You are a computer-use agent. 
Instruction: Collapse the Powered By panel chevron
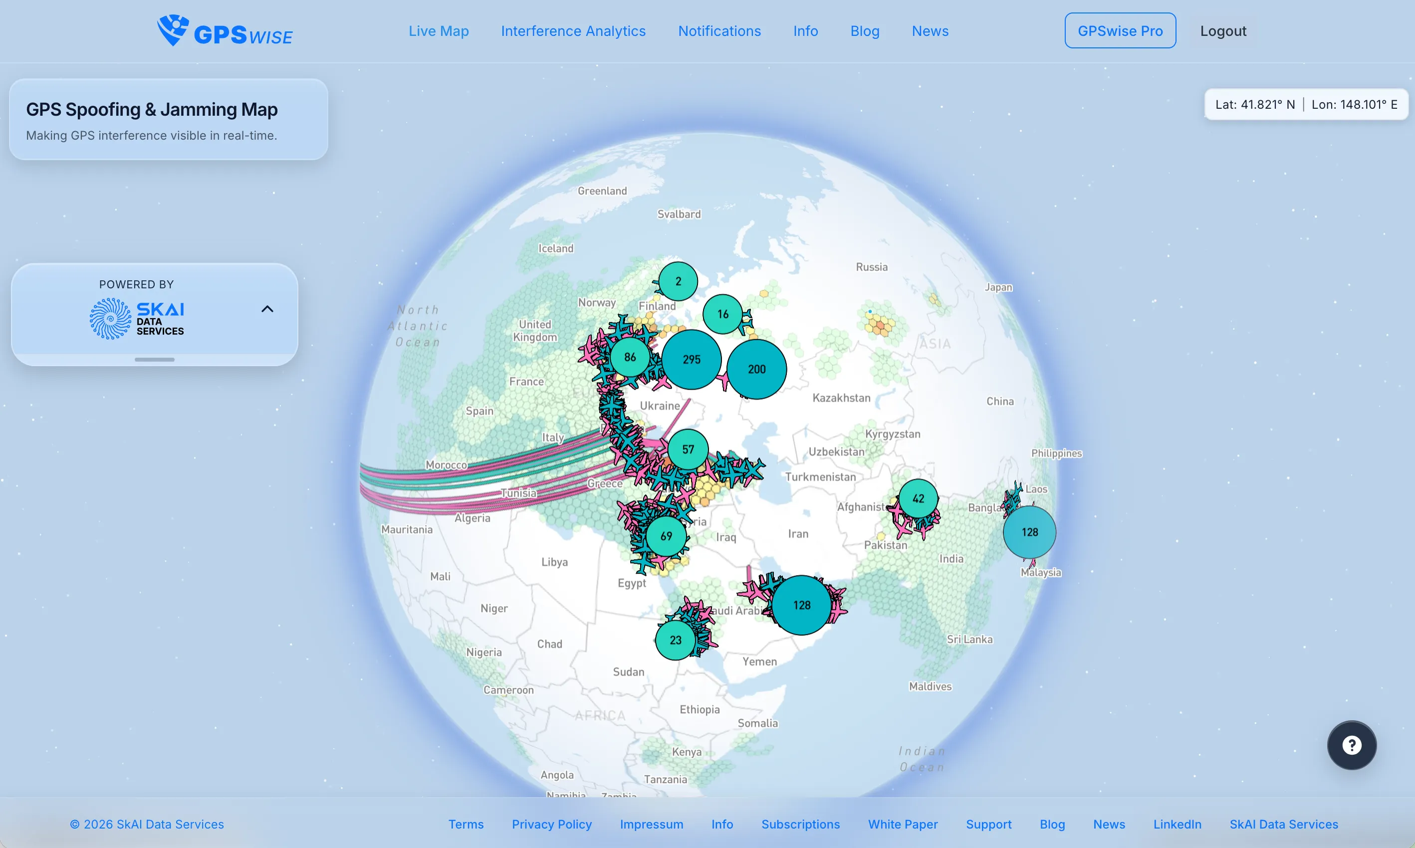coord(267,309)
